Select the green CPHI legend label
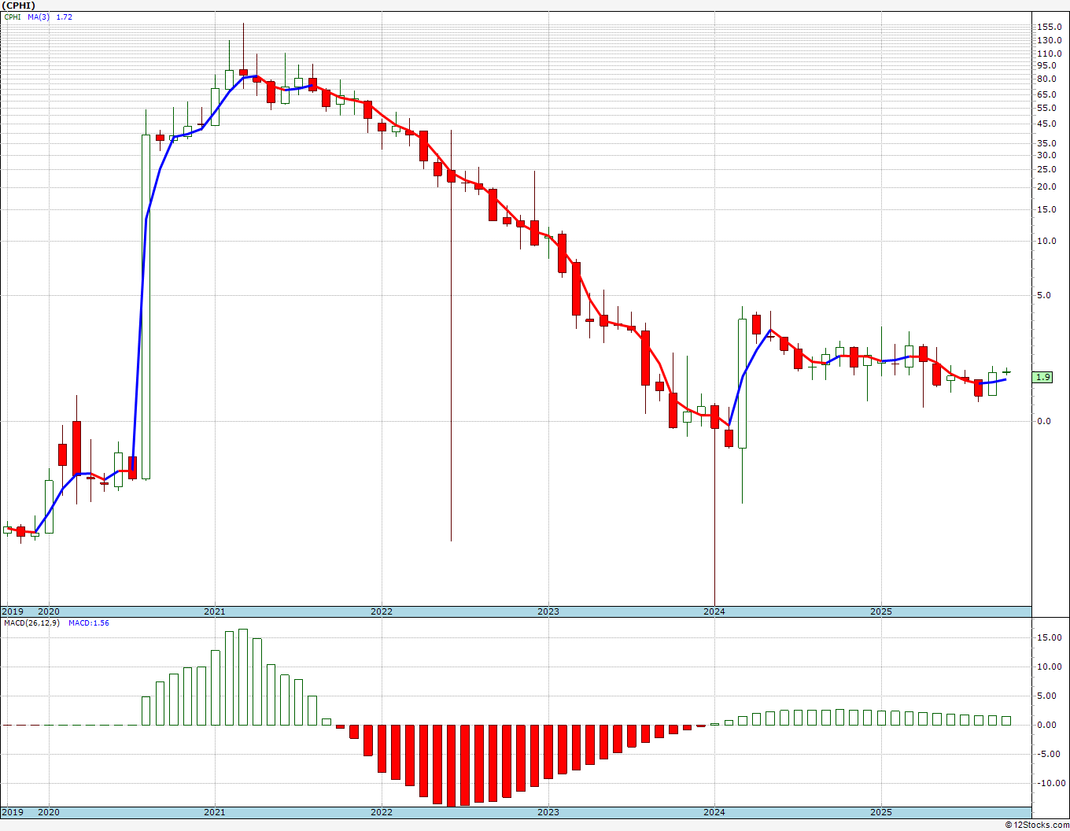1070x831 pixels. 13,17
